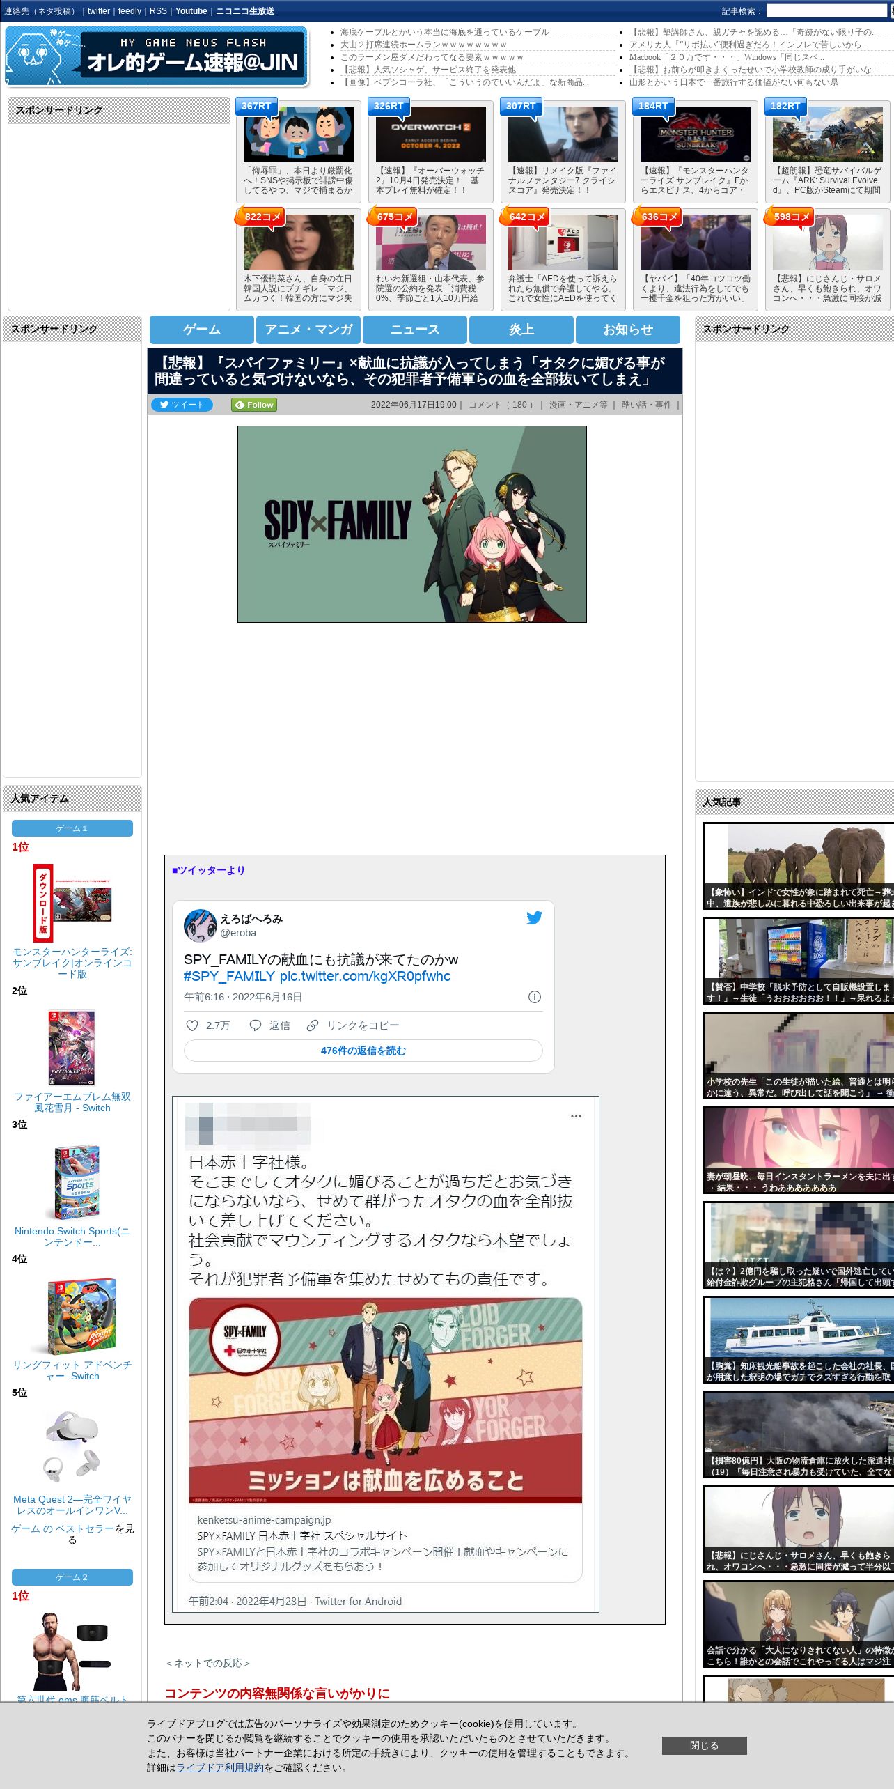
Task: Click the えろばへろみ profile avatar
Action: [201, 925]
